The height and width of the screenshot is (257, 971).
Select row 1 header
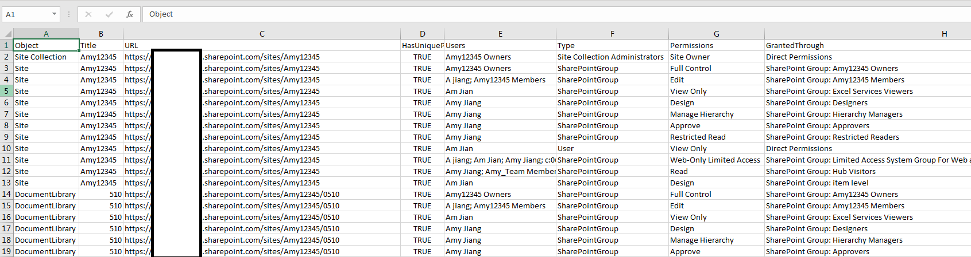(x=6, y=45)
